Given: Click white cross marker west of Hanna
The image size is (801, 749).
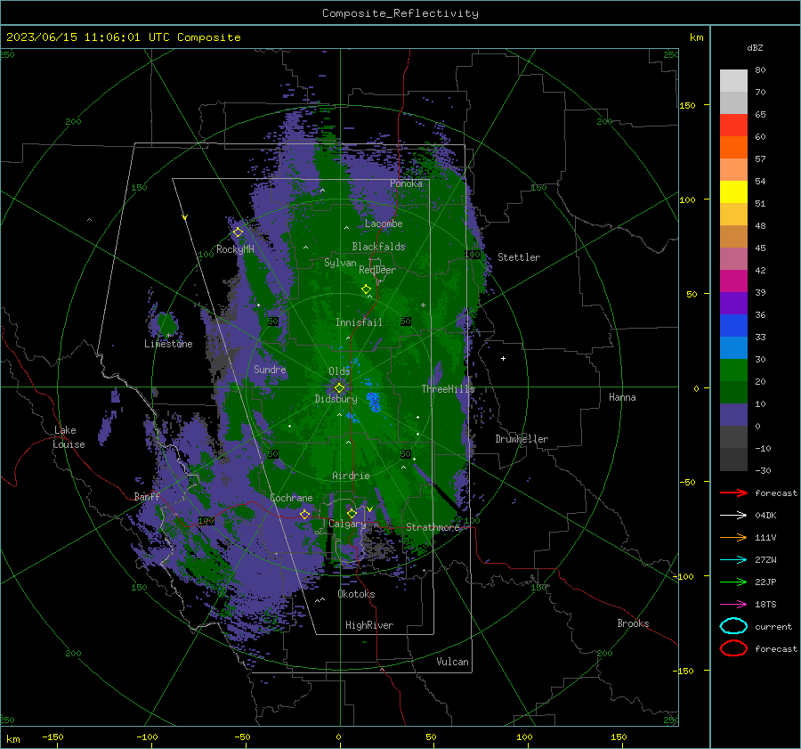Looking at the screenshot, I should [503, 358].
